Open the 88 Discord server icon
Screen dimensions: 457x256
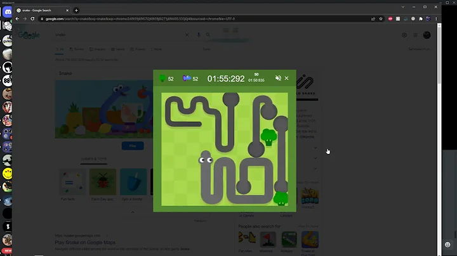(8, 80)
